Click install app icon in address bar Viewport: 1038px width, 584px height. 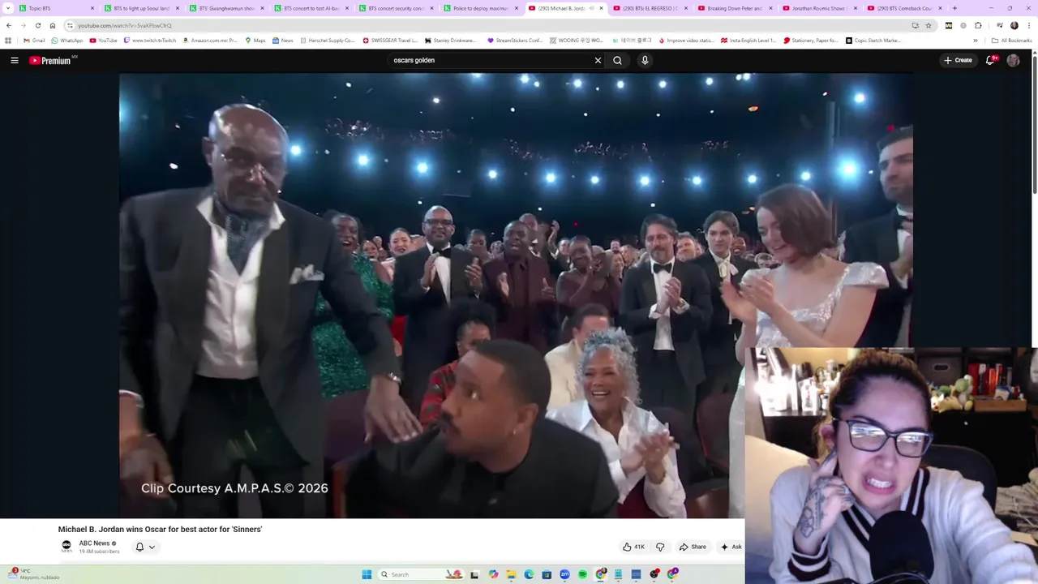click(916, 25)
